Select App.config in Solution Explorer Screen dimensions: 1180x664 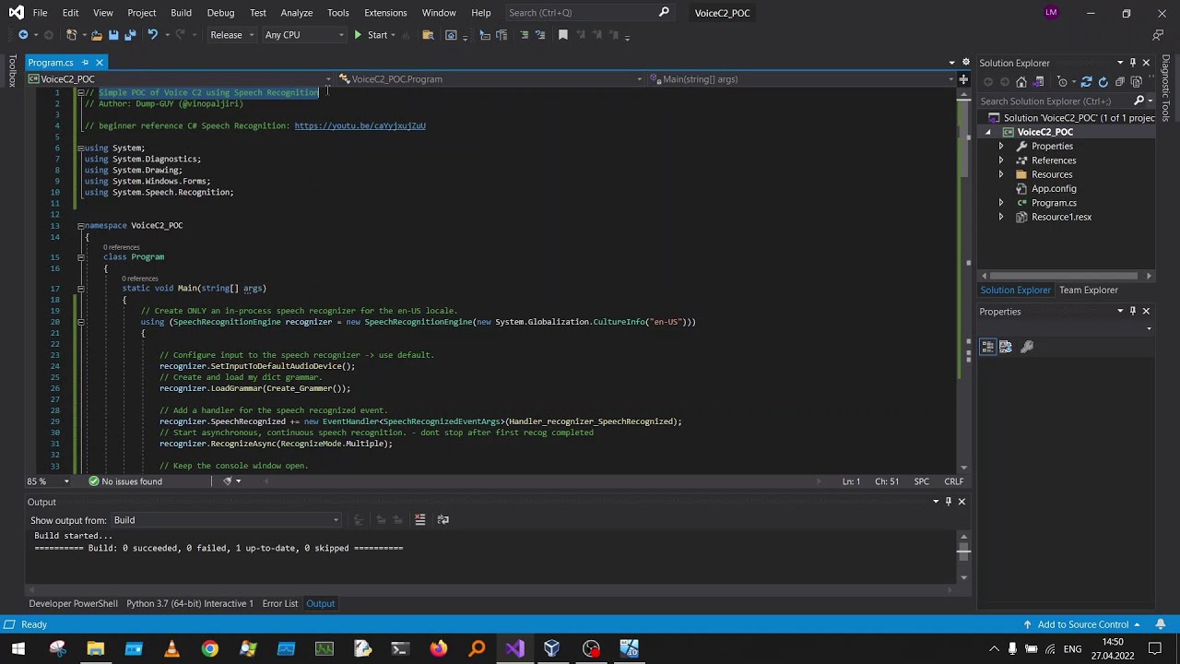(1054, 189)
